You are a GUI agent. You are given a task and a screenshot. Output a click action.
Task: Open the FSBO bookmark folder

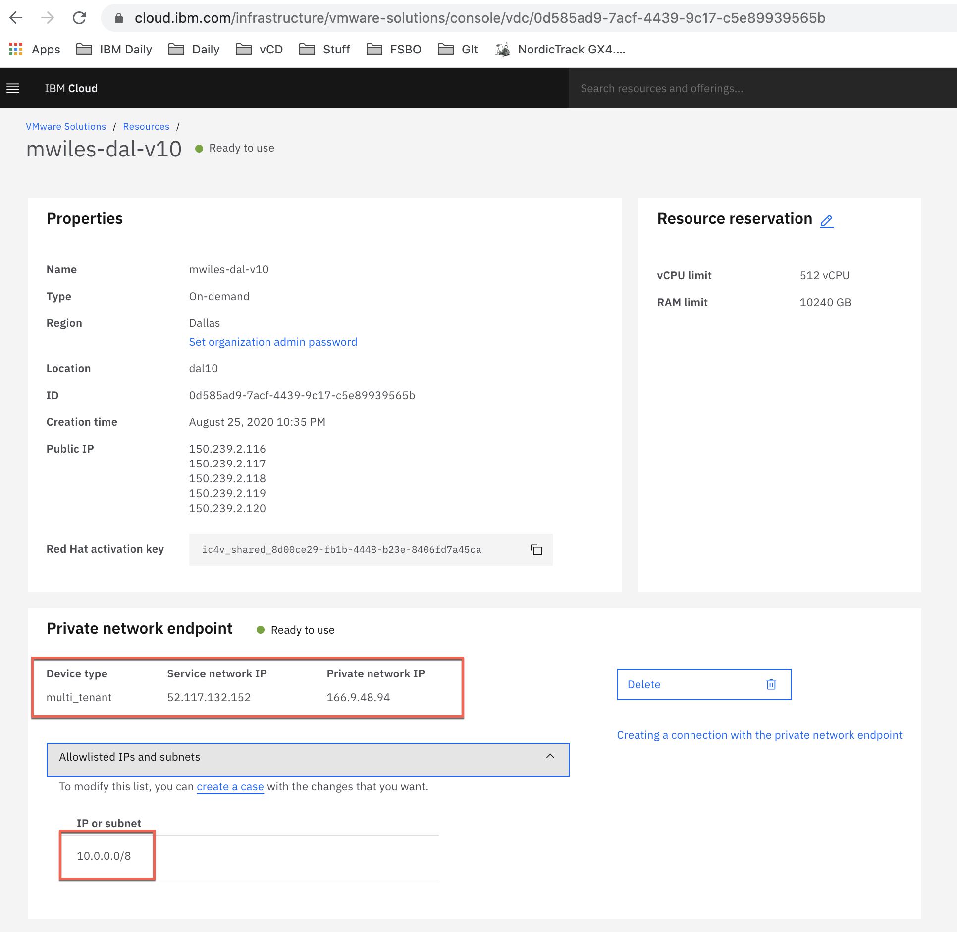click(x=394, y=50)
